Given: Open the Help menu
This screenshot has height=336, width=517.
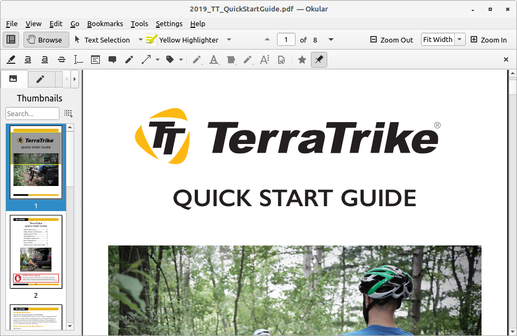Looking at the screenshot, I should click(198, 24).
